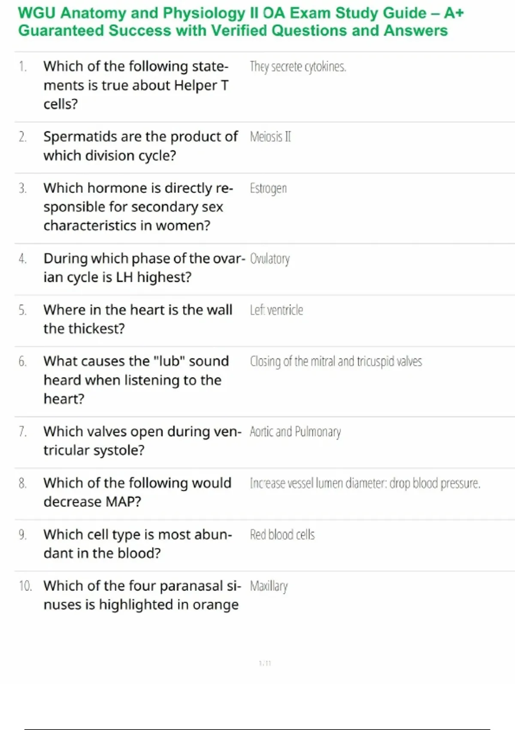
Task: Click the vessel lumen diameter answer
Action: [x=365, y=484]
